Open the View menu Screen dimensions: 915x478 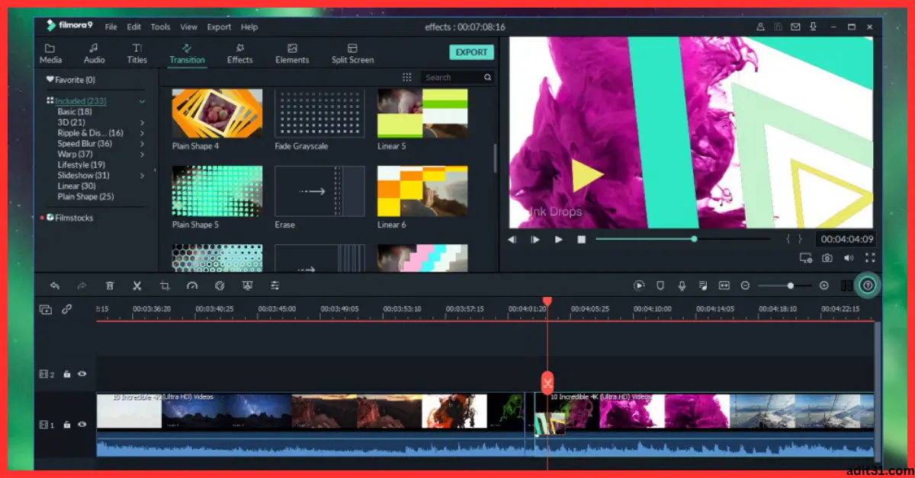[188, 27]
